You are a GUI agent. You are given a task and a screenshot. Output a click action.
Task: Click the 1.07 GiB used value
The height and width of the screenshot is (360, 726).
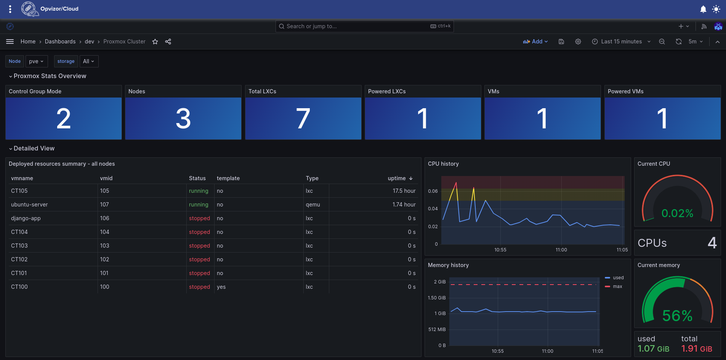tap(653, 349)
